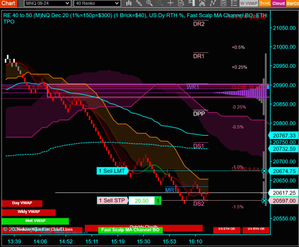The width and height of the screenshot is (299, 247).
Task: Open the data box icon
Action: click(181, 3)
